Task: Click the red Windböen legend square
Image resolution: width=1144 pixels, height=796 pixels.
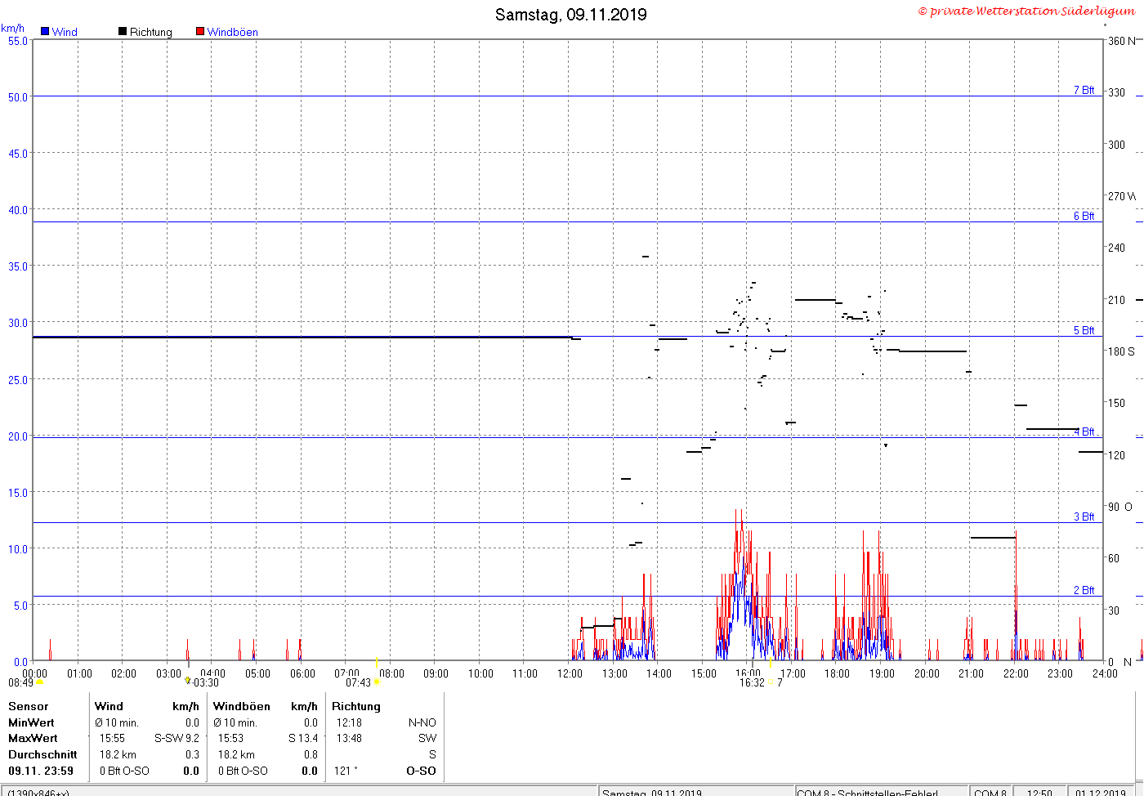Action: coord(200,31)
